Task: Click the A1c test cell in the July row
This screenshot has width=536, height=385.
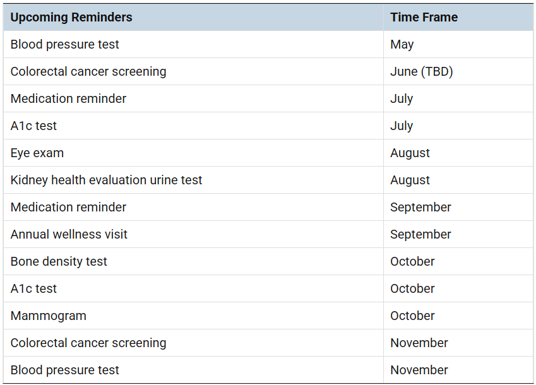Action: point(33,126)
